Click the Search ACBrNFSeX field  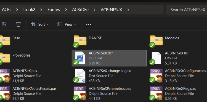click(186, 10)
